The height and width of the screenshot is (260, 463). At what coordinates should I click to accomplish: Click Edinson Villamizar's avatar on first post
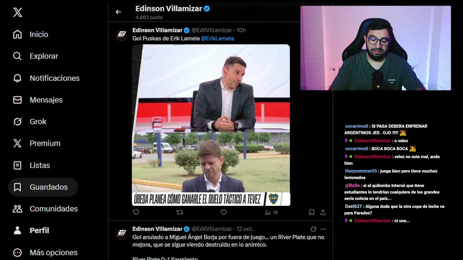click(x=122, y=34)
